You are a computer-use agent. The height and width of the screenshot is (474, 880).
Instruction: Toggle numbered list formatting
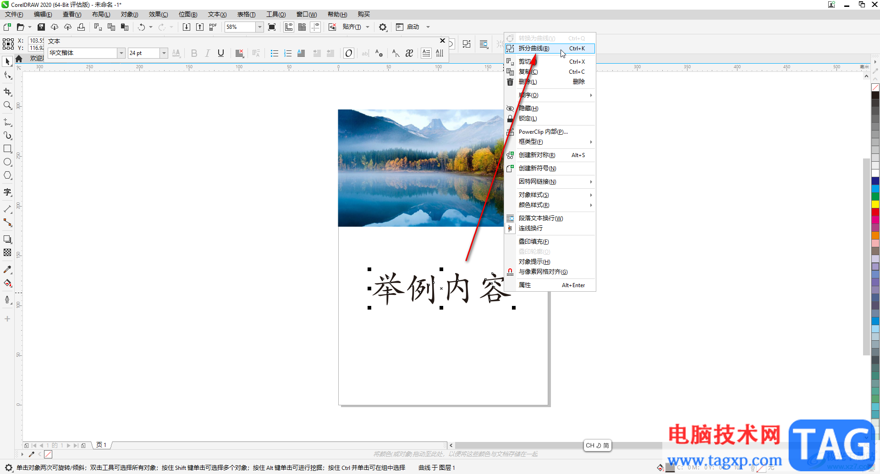pyautogui.click(x=288, y=53)
